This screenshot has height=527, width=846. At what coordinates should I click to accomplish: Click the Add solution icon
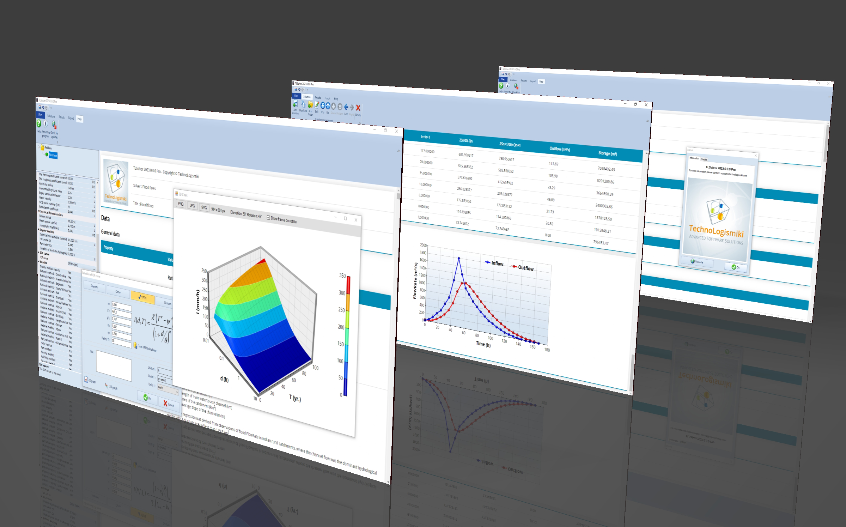tap(295, 104)
